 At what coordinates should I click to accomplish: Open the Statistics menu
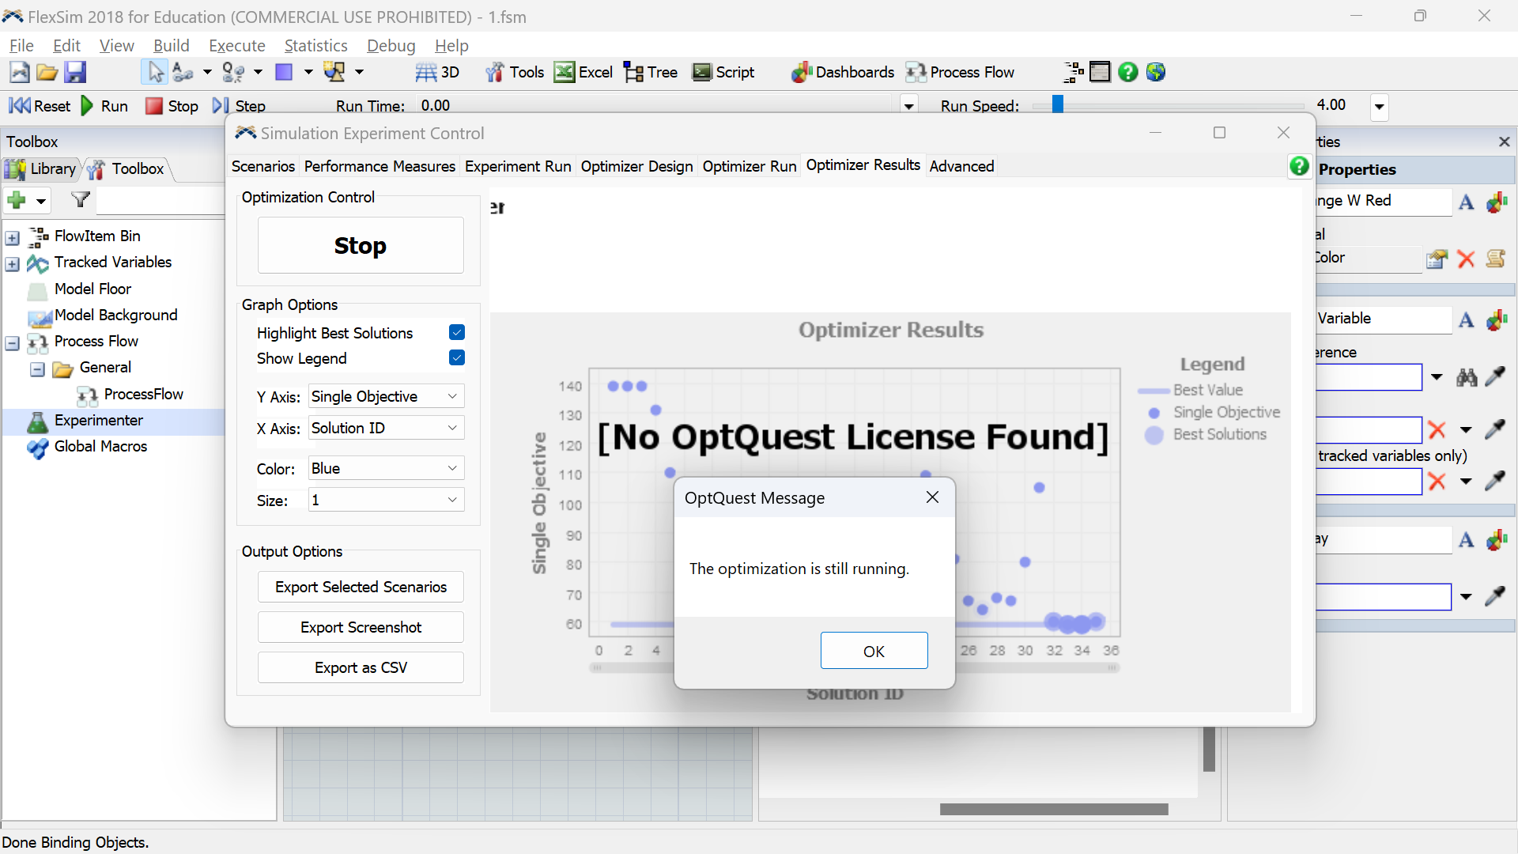click(x=315, y=46)
